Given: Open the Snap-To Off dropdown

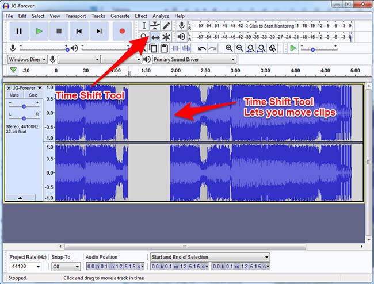Looking at the screenshot, I should coord(66,267).
